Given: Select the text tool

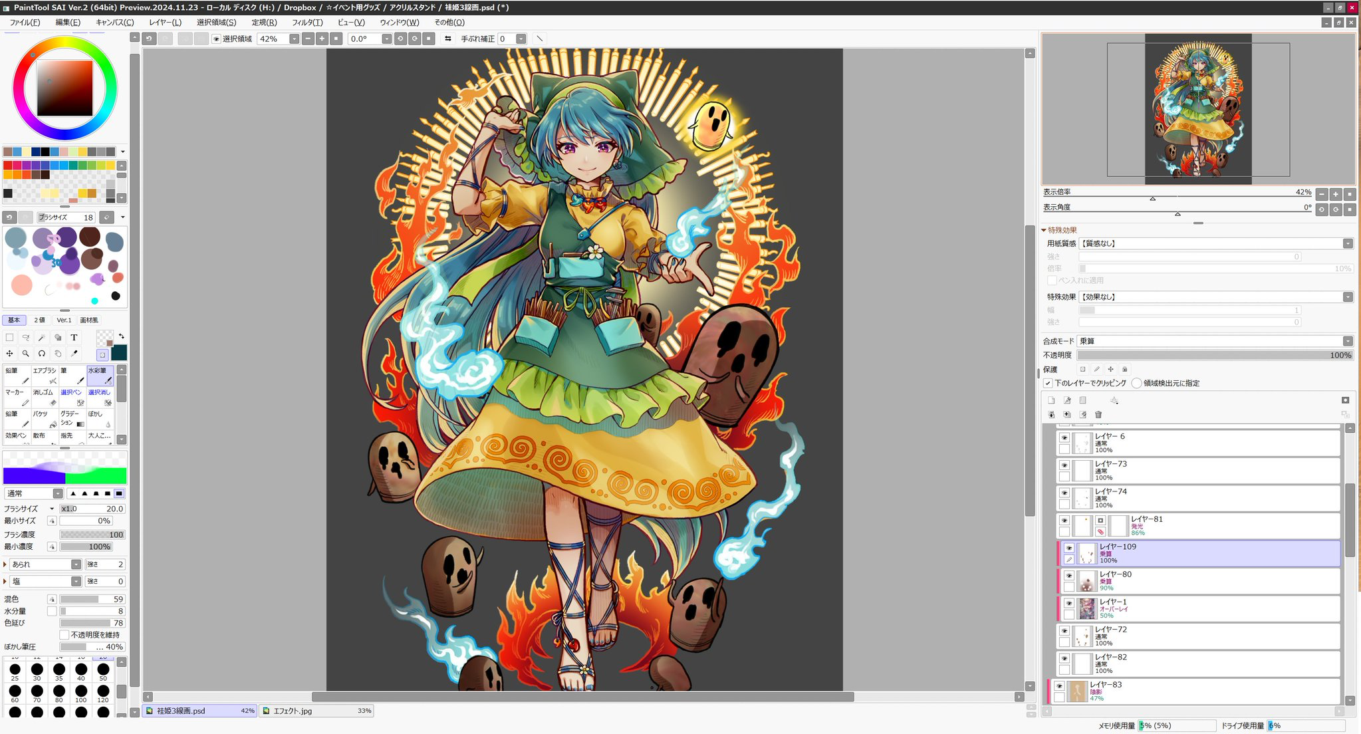Looking at the screenshot, I should pos(74,338).
